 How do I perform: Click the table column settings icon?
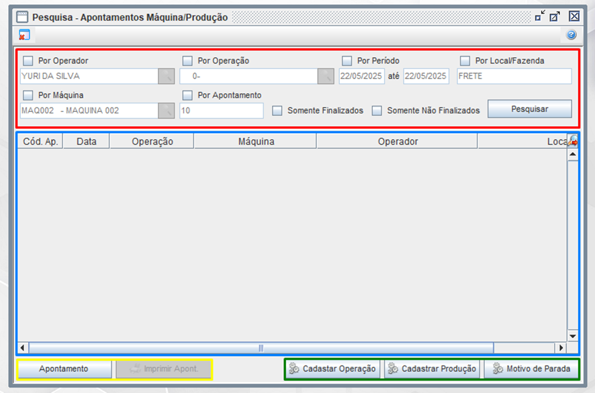click(573, 141)
